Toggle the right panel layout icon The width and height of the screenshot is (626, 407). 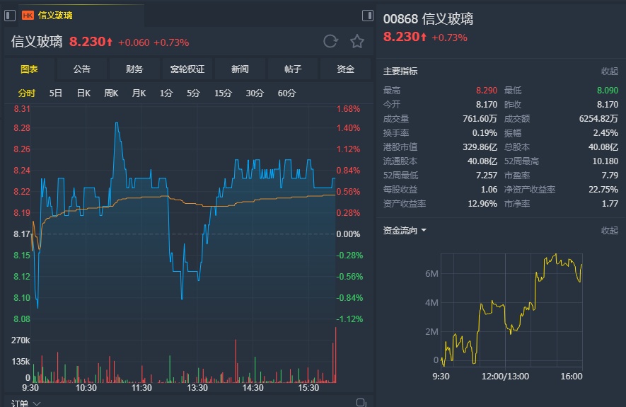point(367,16)
